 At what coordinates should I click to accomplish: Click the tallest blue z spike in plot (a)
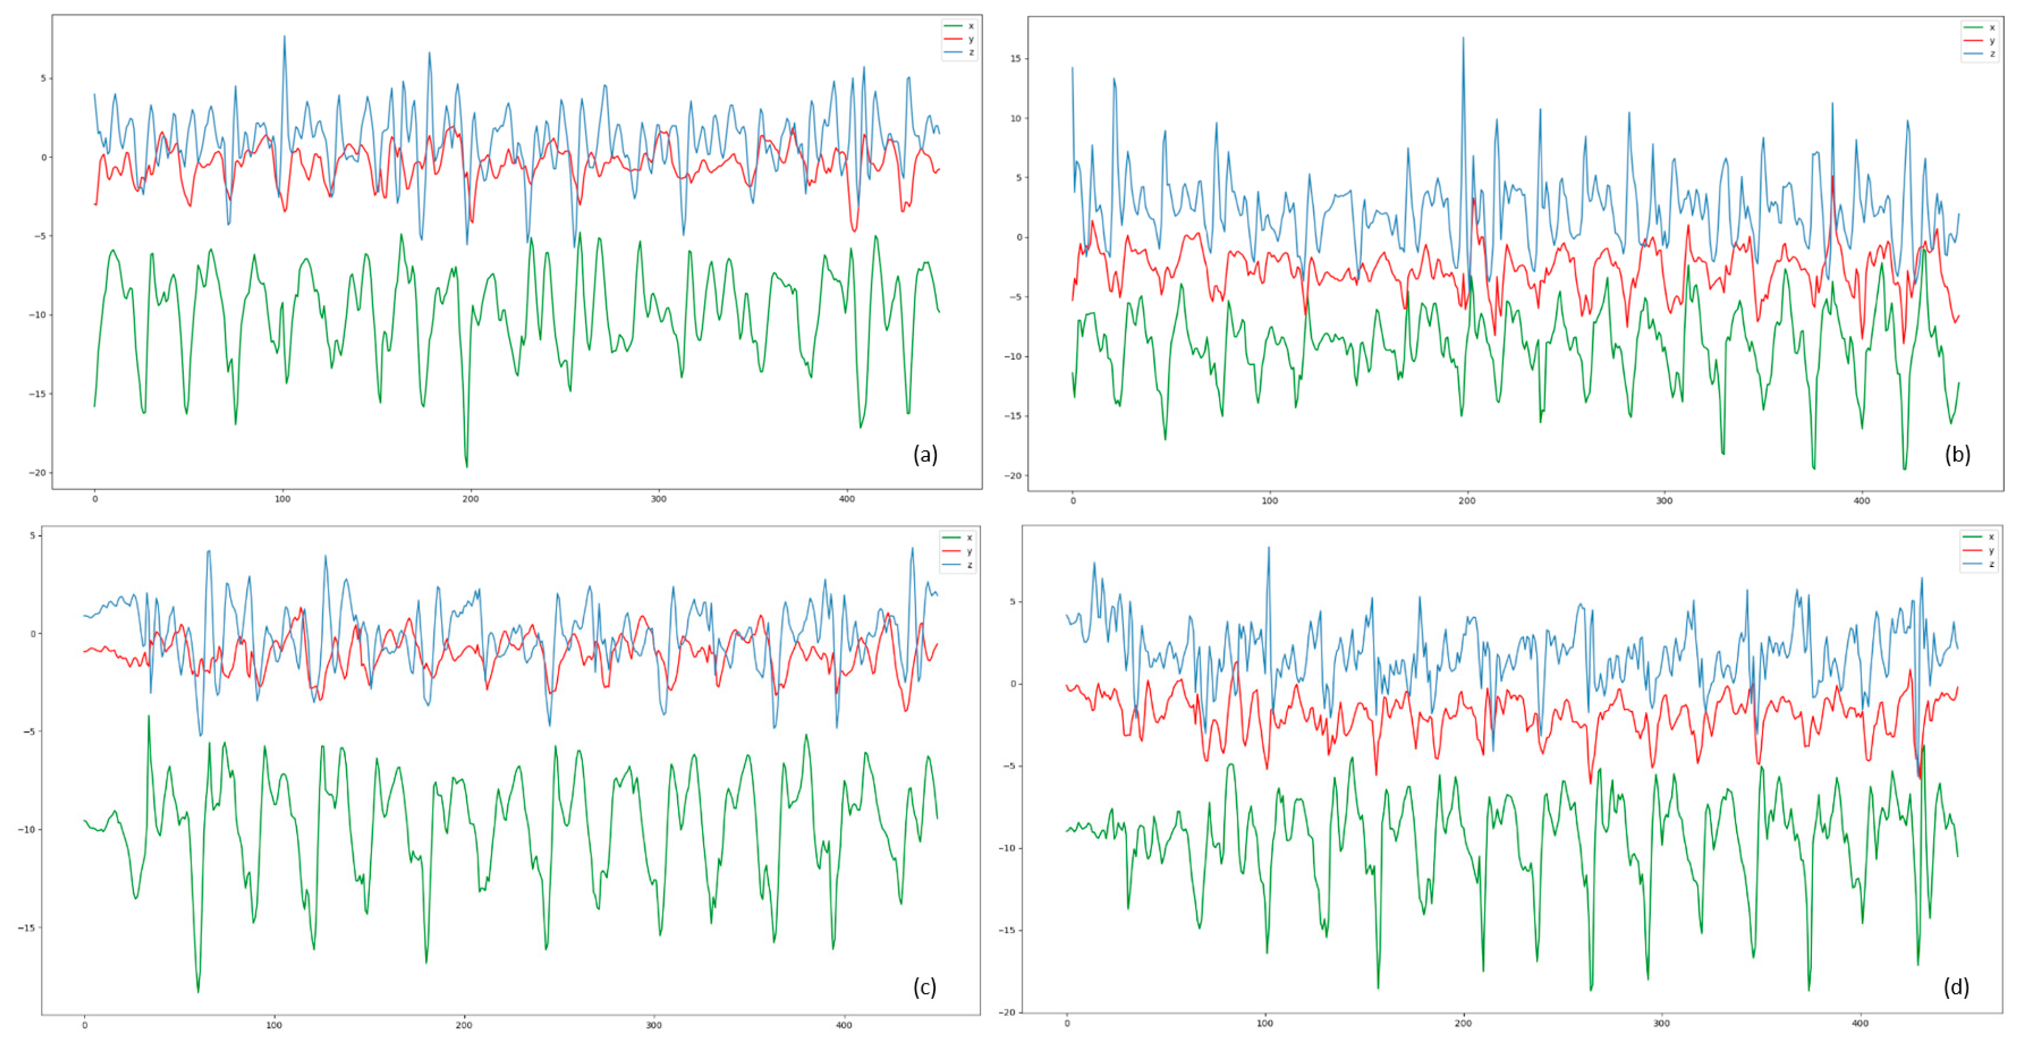(285, 37)
